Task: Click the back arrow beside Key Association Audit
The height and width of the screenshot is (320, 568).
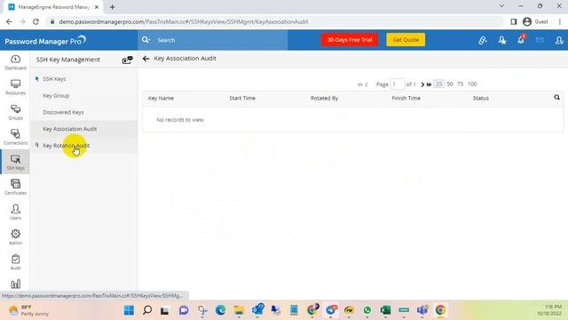Action: 146,59
